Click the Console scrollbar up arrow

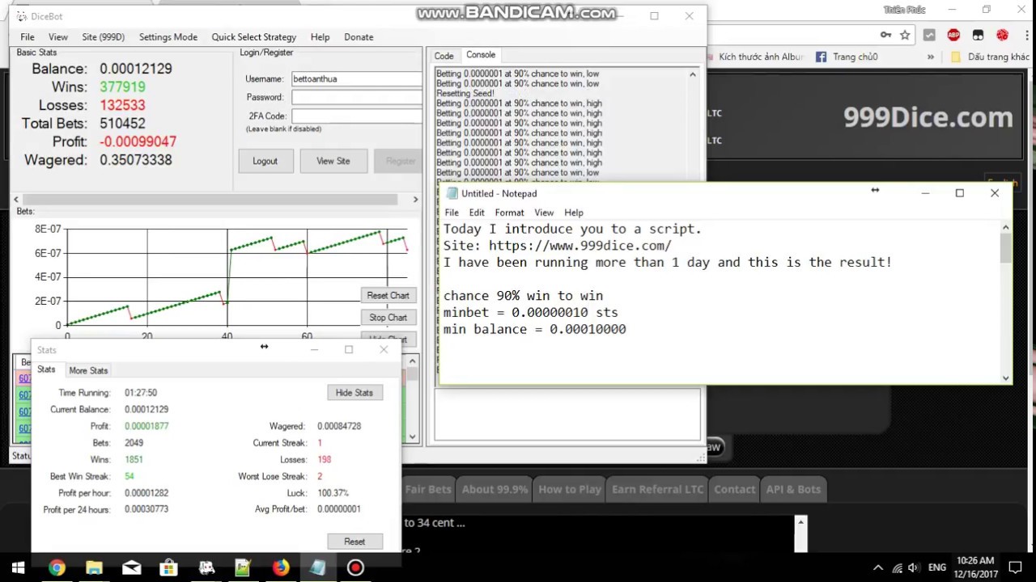point(692,74)
